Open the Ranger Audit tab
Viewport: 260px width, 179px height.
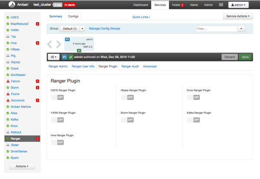click(130, 66)
